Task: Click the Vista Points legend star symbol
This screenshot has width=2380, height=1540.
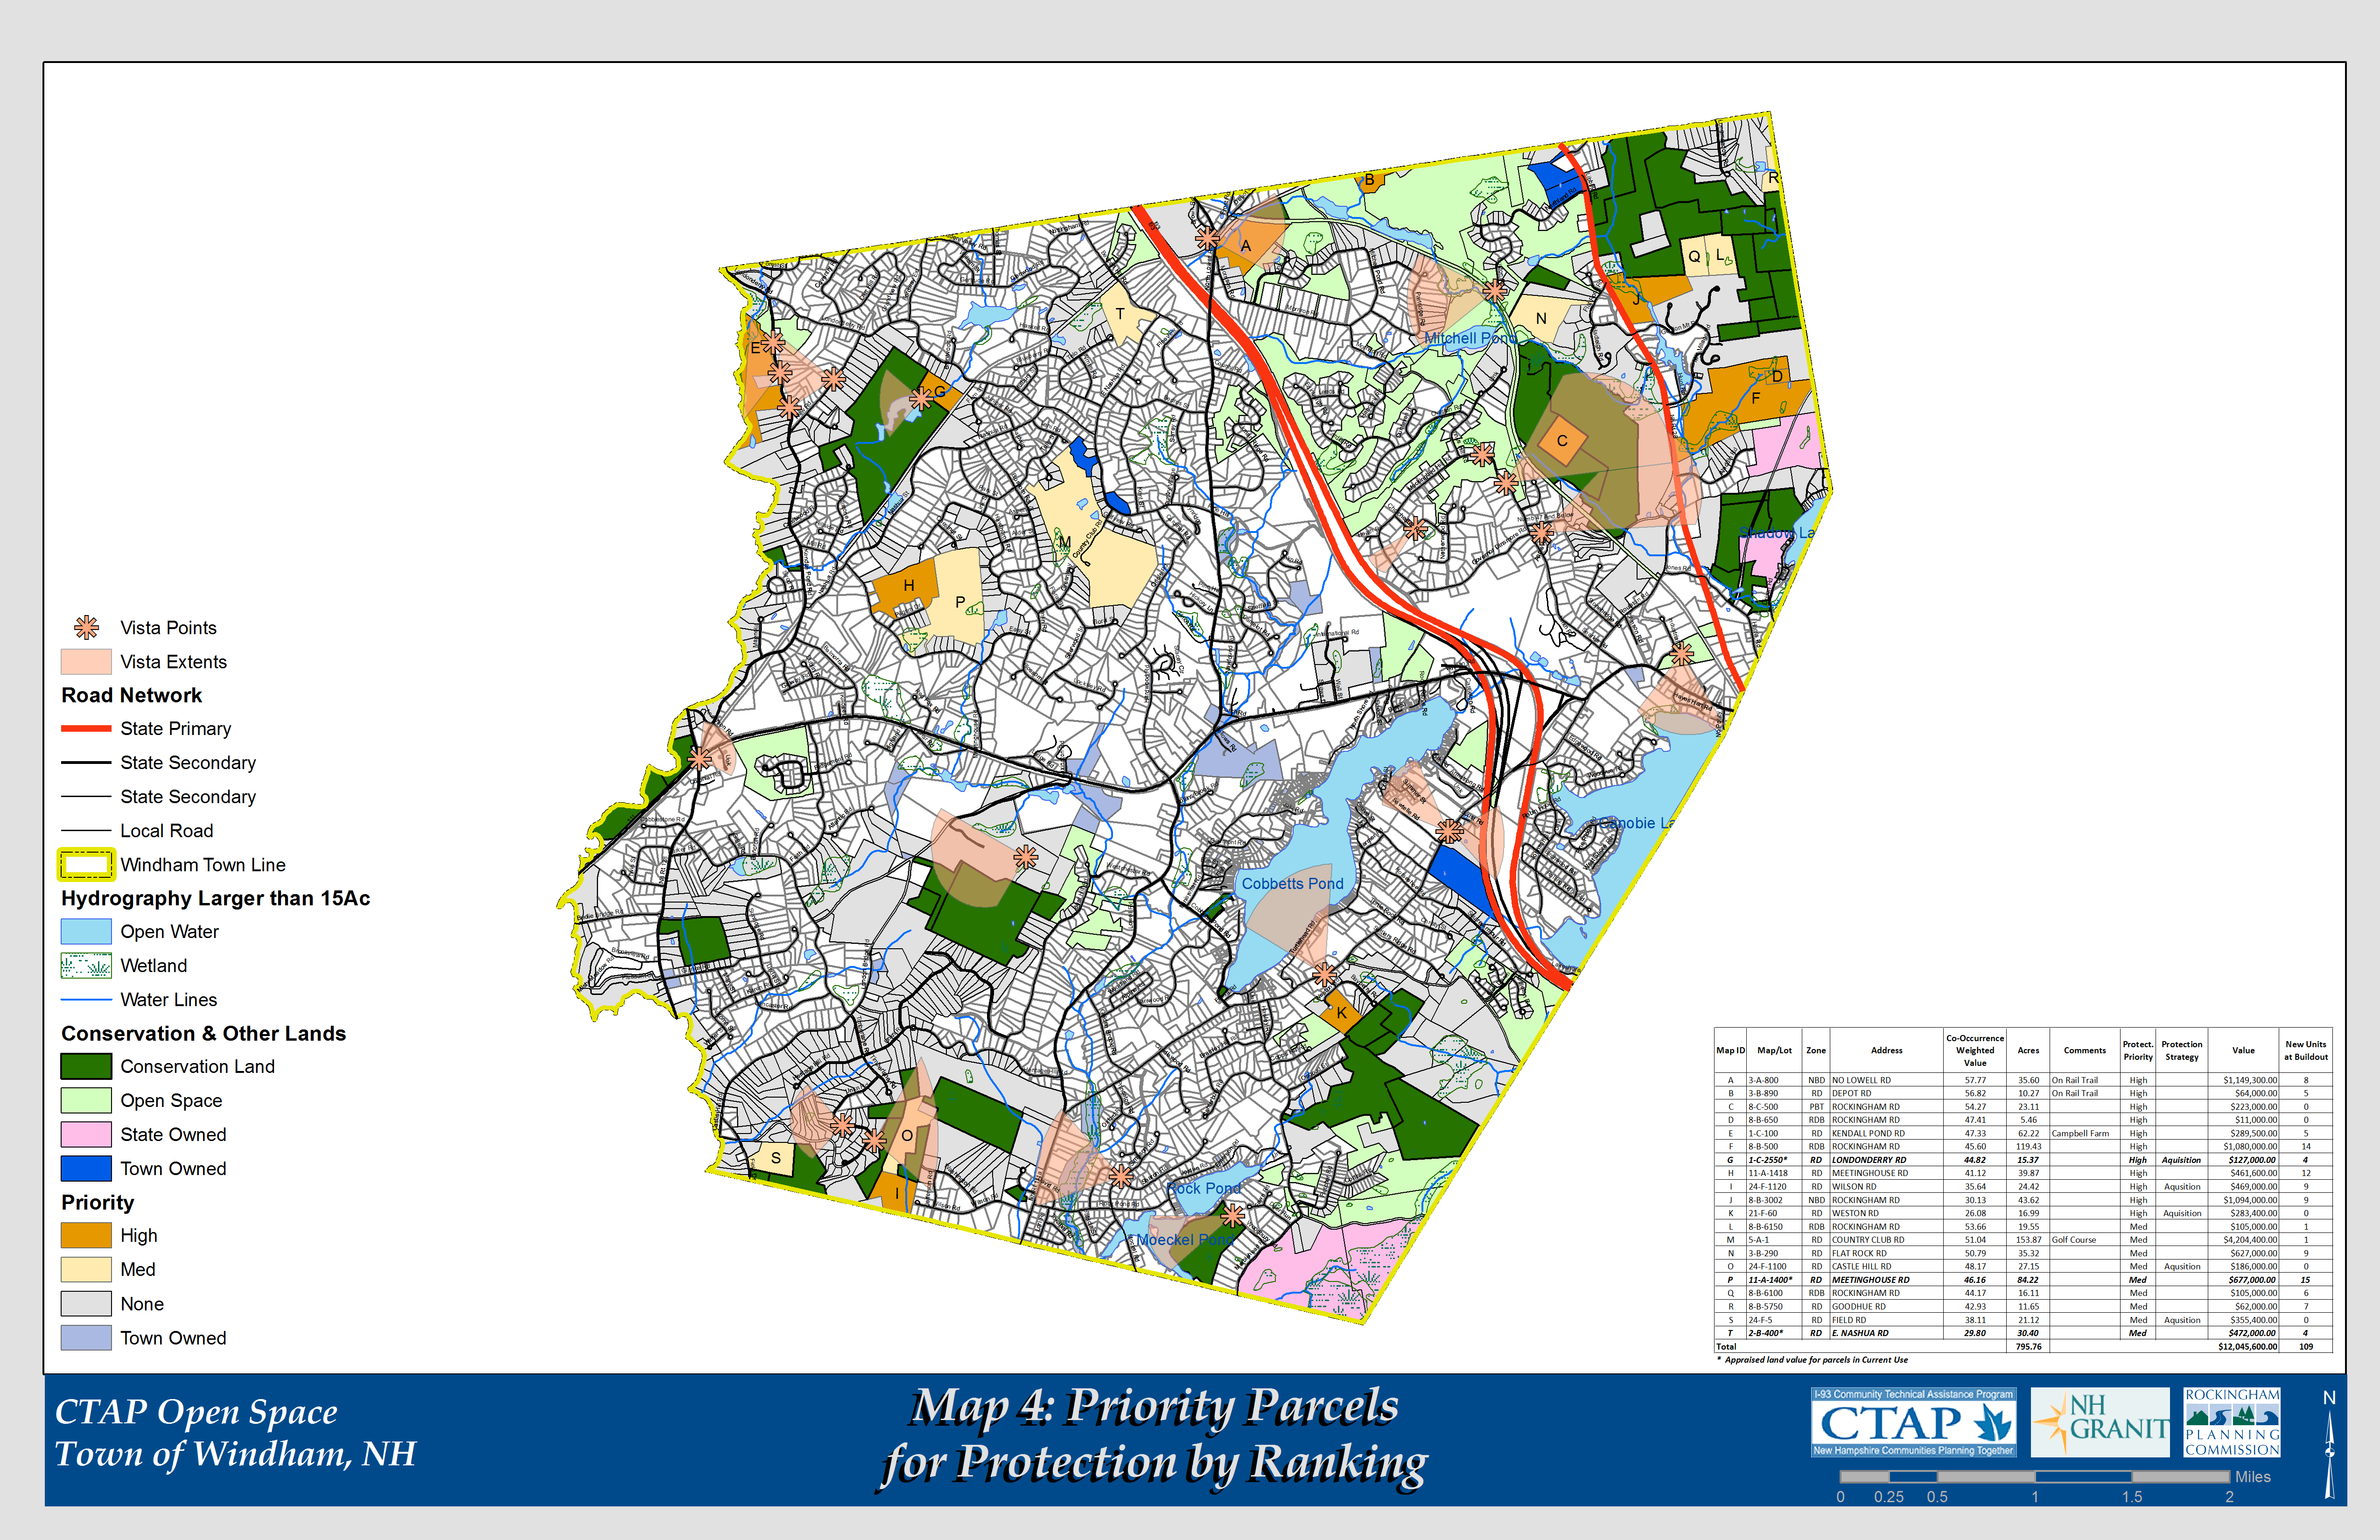Action: [87, 628]
